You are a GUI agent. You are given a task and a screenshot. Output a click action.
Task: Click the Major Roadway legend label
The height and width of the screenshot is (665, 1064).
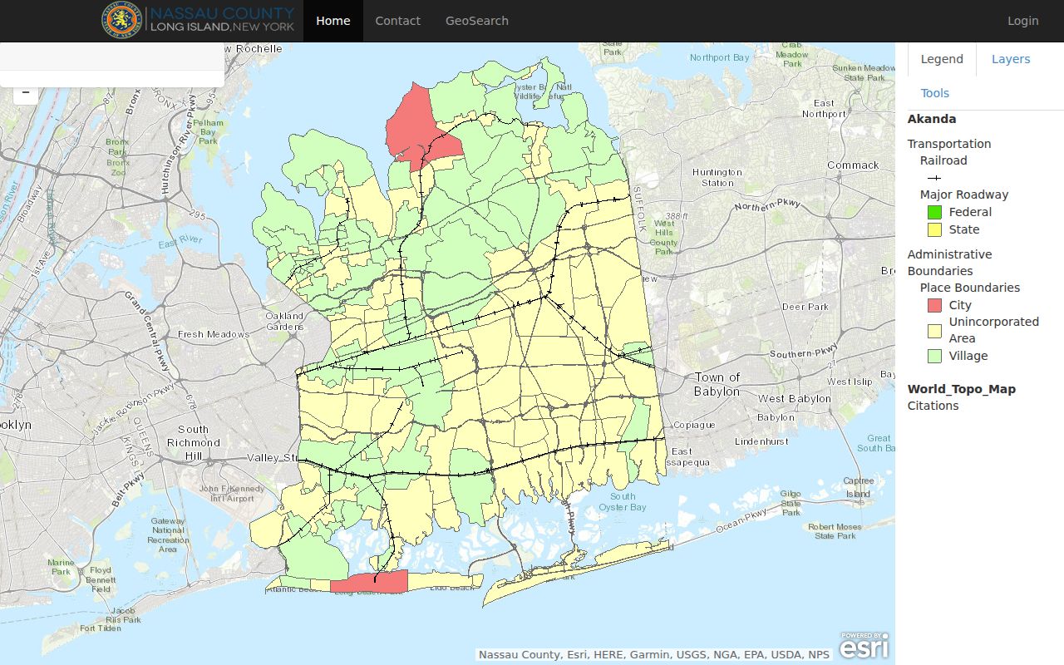click(x=964, y=195)
